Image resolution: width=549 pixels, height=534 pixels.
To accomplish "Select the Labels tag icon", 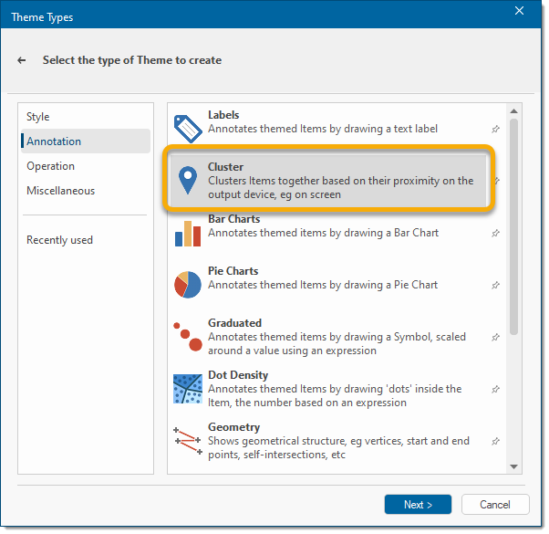I will pos(187,129).
